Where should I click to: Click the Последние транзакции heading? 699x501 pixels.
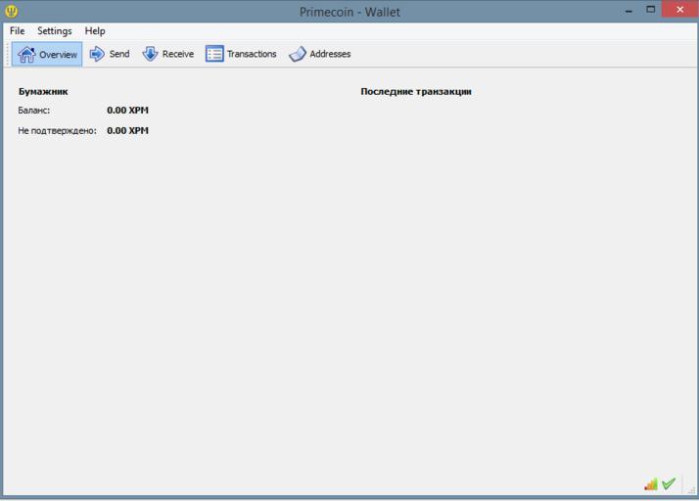coord(416,91)
